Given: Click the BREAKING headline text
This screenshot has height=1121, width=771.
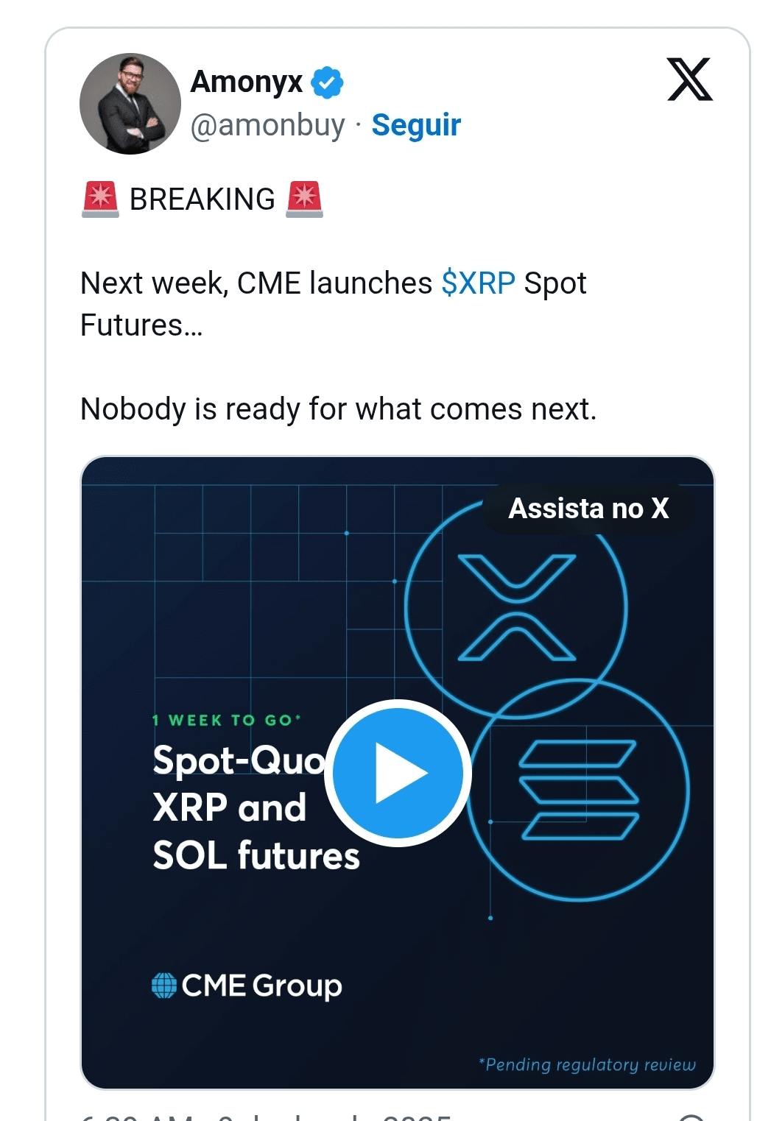Looking at the screenshot, I should [202, 199].
